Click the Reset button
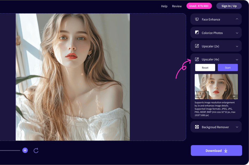 pyautogui.click(x=205, y=68)
